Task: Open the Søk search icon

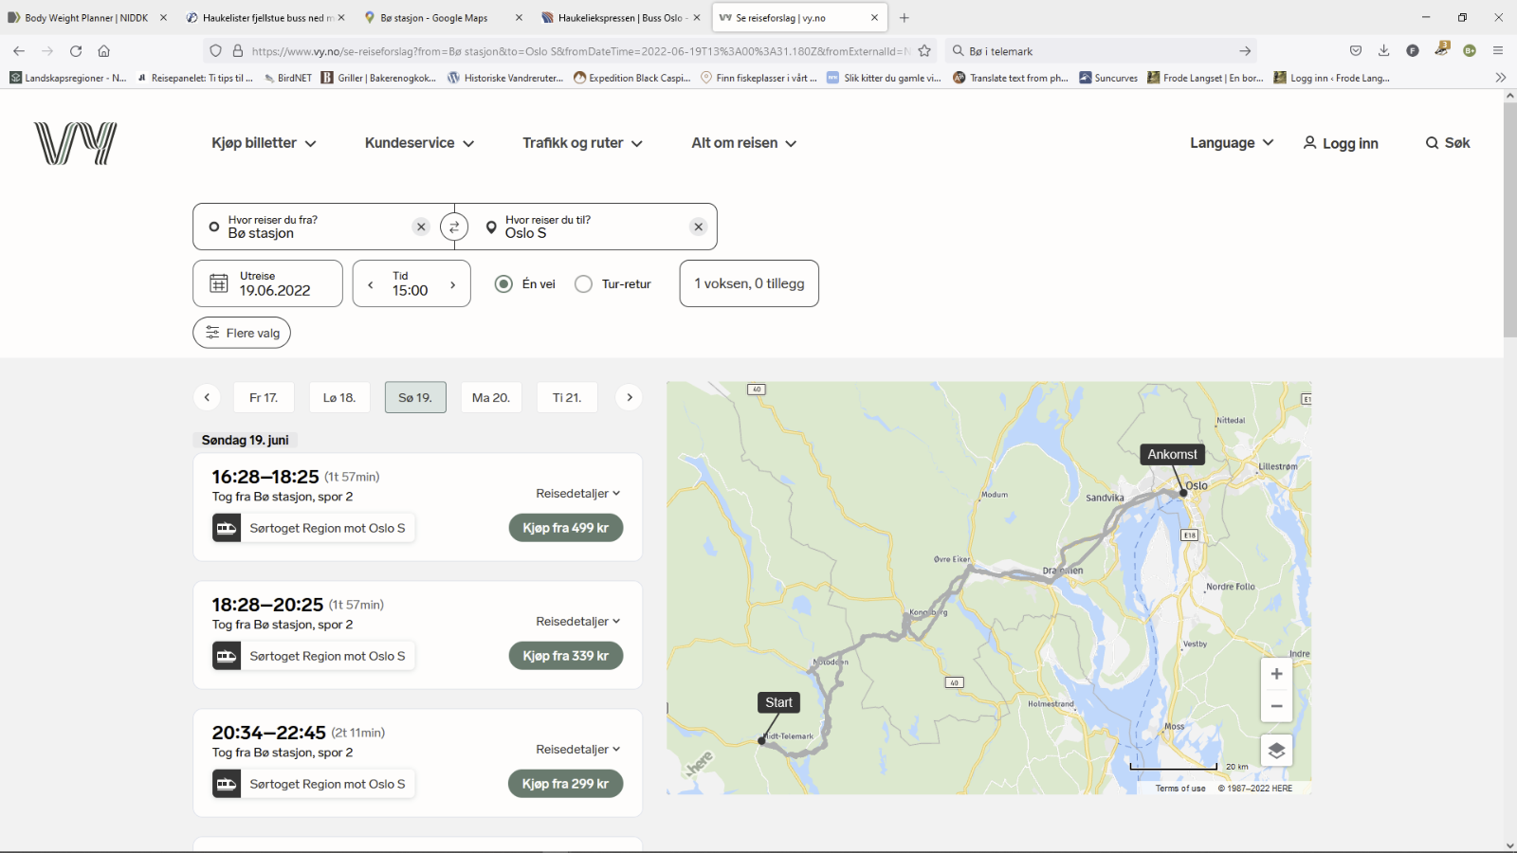Action: point(1447,143)
